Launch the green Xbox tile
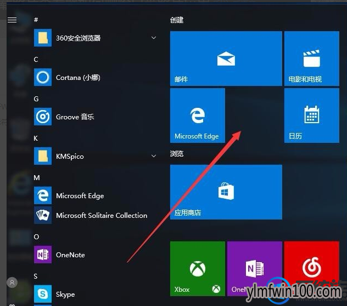The width and height of the screenshot is (347, 306). (198, 268)
